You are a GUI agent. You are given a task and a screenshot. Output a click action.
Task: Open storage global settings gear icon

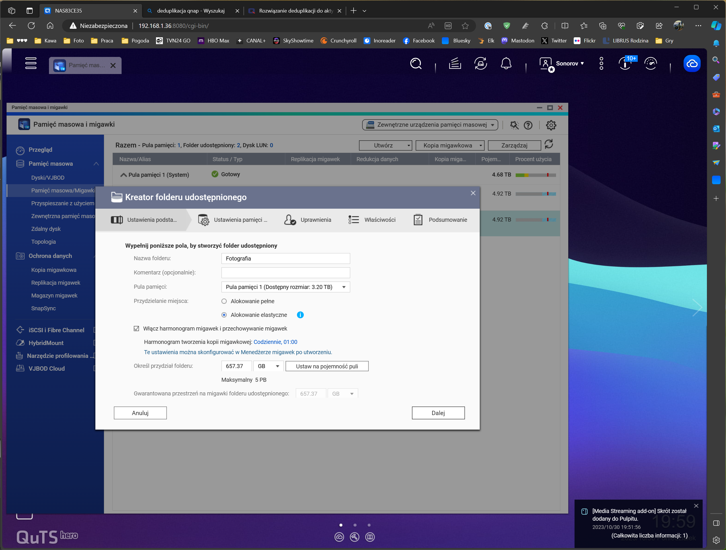click(551, 125)
